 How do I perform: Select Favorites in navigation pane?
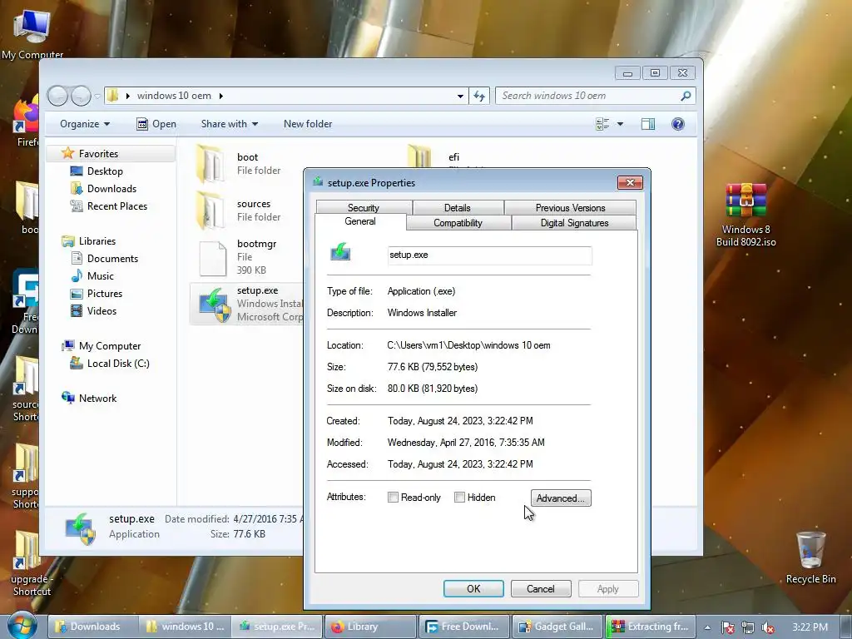98,154
